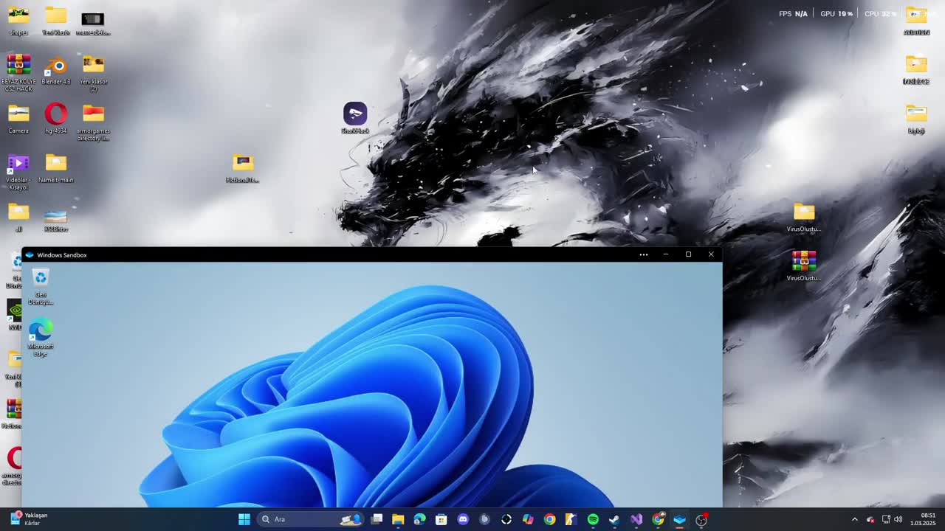Viewport: 945px width, 531px height.
Task: Click the Windows Start button
Action: coord(244,519)
